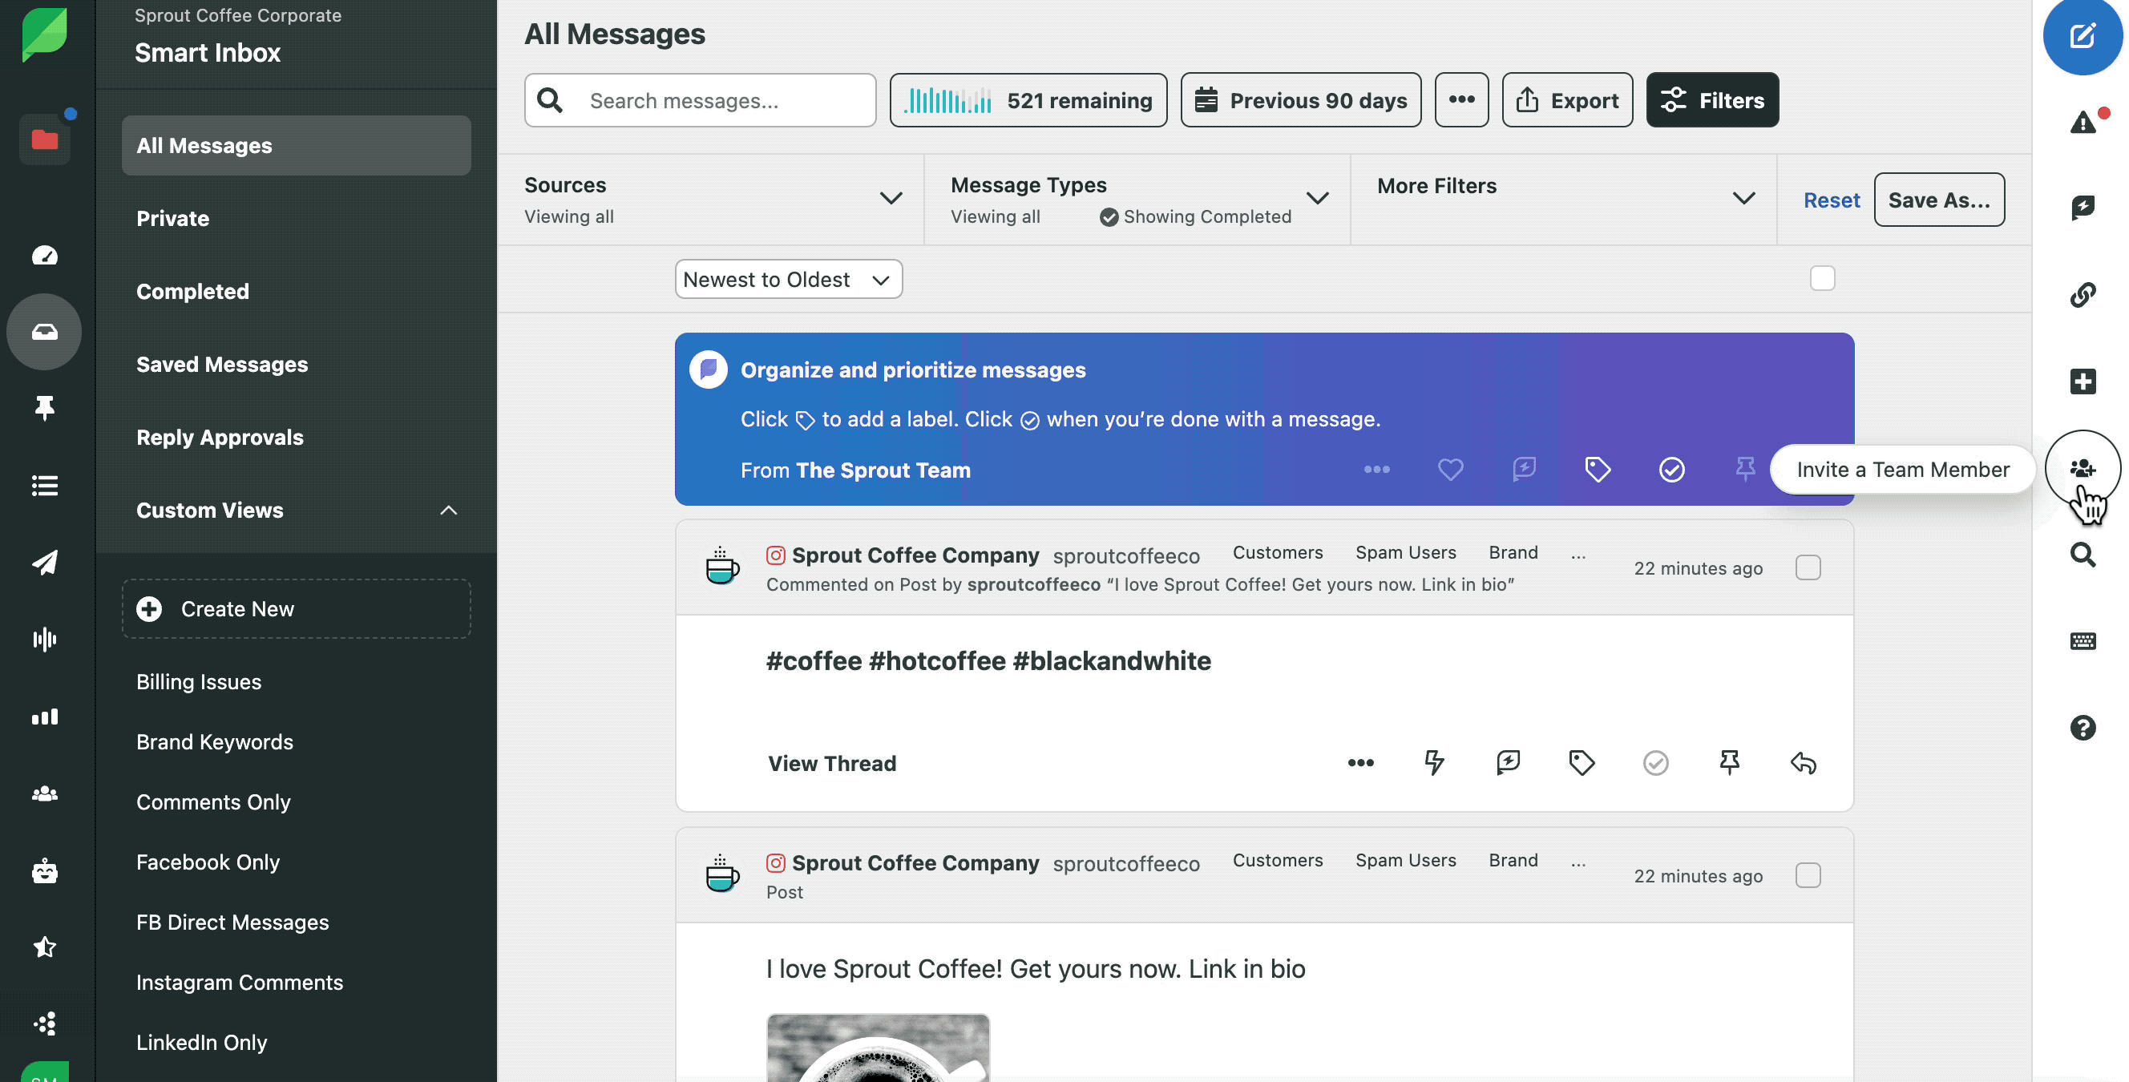Screen dimensions: 2129x1082
Task: Open the three-dots menu in the toolbar
Action: [1461, 100]
